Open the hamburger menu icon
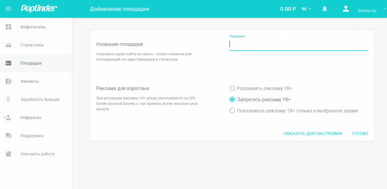Image resolution: width=387 pixels, height=189 pixels. pyautogui.click(x=8, y=9)
